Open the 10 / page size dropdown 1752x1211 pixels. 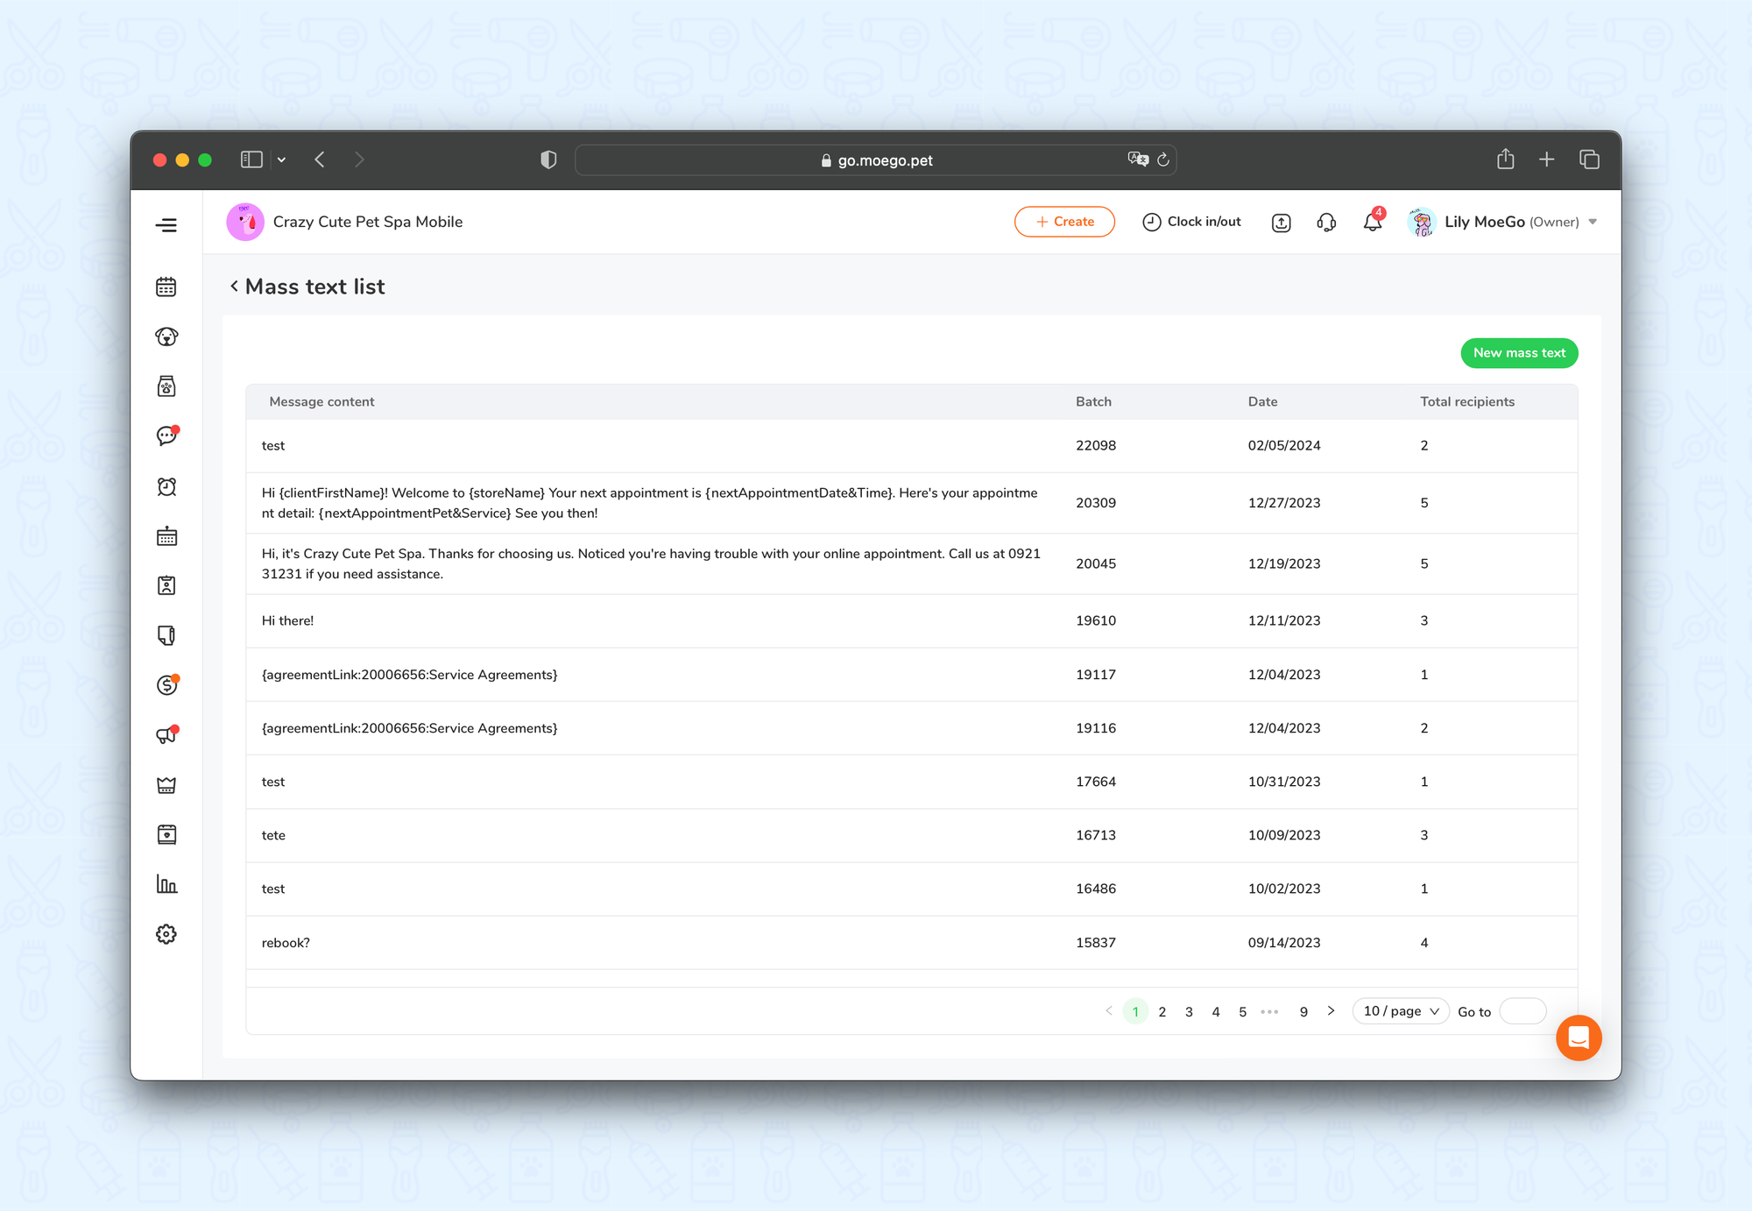pyautogui.click(x=1400, y=1011)
